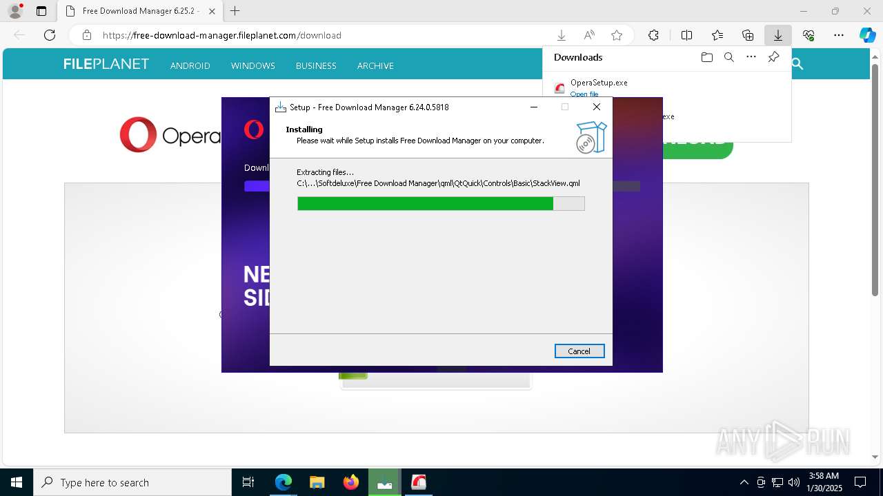883x496 pixels.
Task: Pin the Downloads panel
Action: [x=774, y=57]
